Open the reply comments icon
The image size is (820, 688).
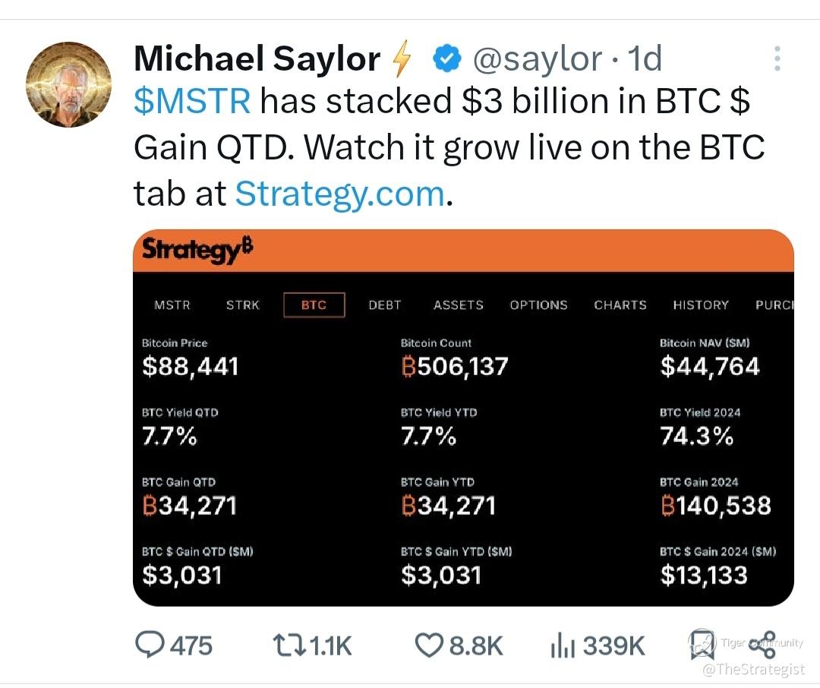coord(150,644)
